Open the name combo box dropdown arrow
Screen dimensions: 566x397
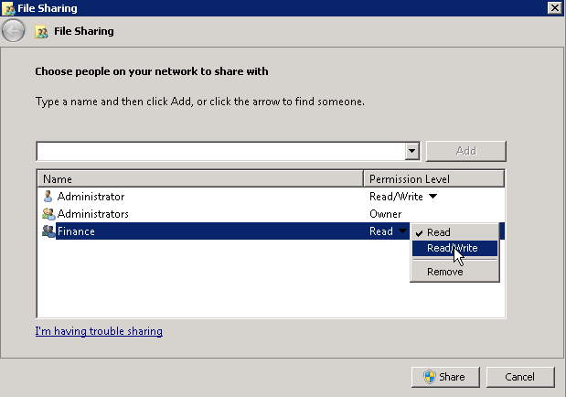coord(411,151)
